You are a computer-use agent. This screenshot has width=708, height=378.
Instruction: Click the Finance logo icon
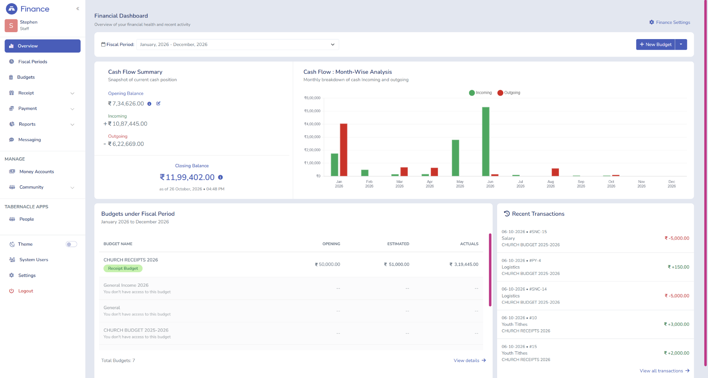(12, 9)
